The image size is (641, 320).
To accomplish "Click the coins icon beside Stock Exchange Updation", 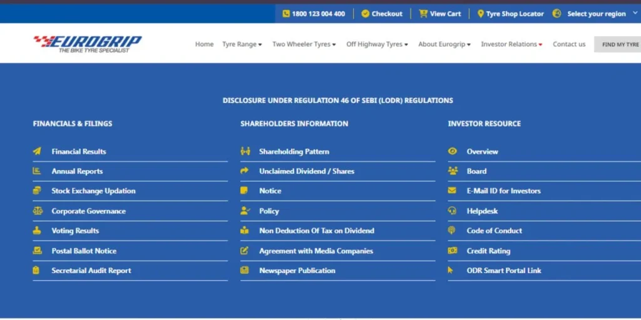I will coord(37,191).
